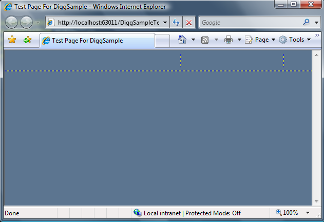
Task: Click the red Stop loading icon
Action: pyautogui.click(x=188, y=22)
